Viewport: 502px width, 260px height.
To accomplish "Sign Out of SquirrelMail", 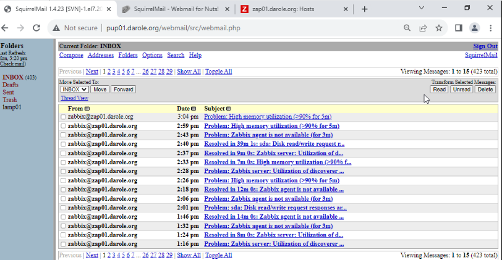I will 485,46.
